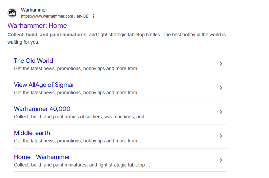
Task: Open the 'Middle-earth' sitelink
Action: [x=32, y=133]
